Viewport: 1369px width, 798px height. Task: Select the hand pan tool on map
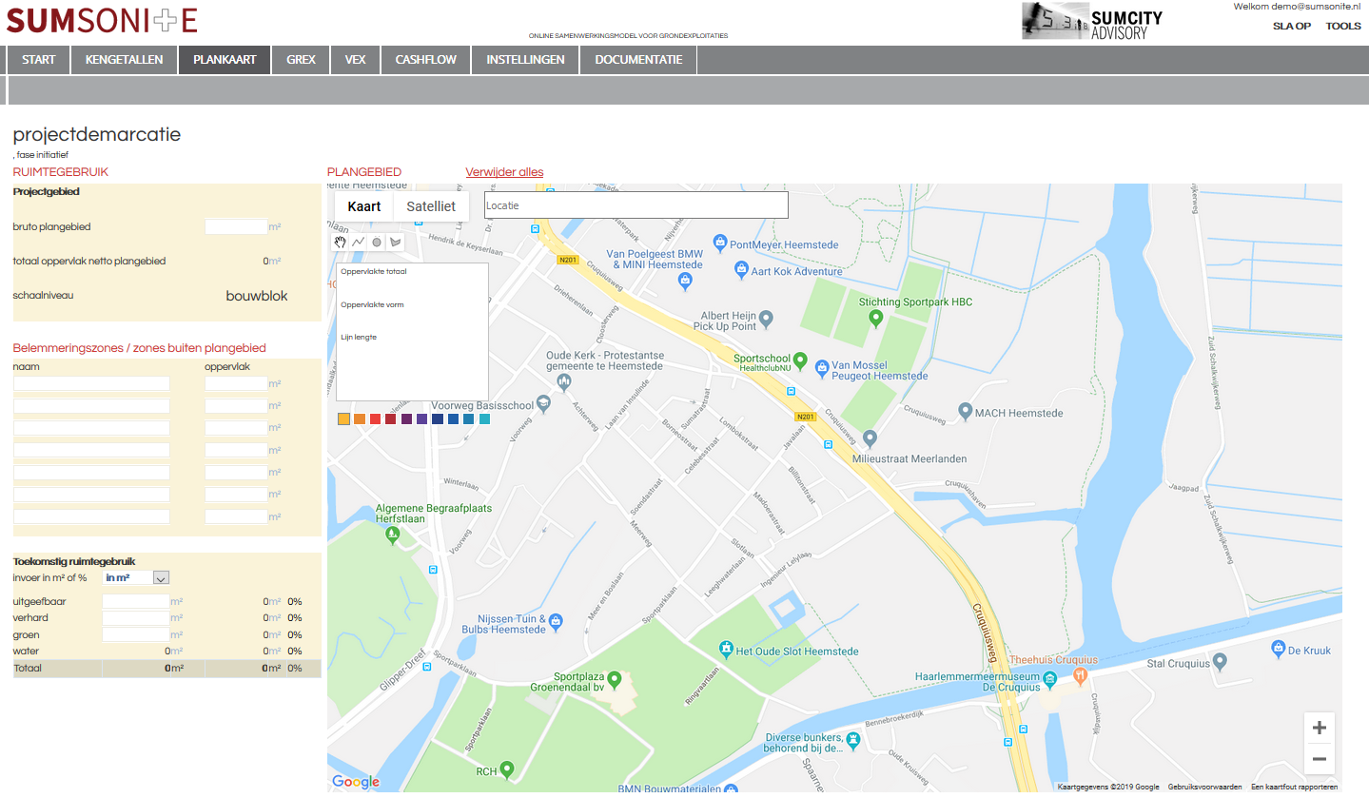(x=340, y=243)
